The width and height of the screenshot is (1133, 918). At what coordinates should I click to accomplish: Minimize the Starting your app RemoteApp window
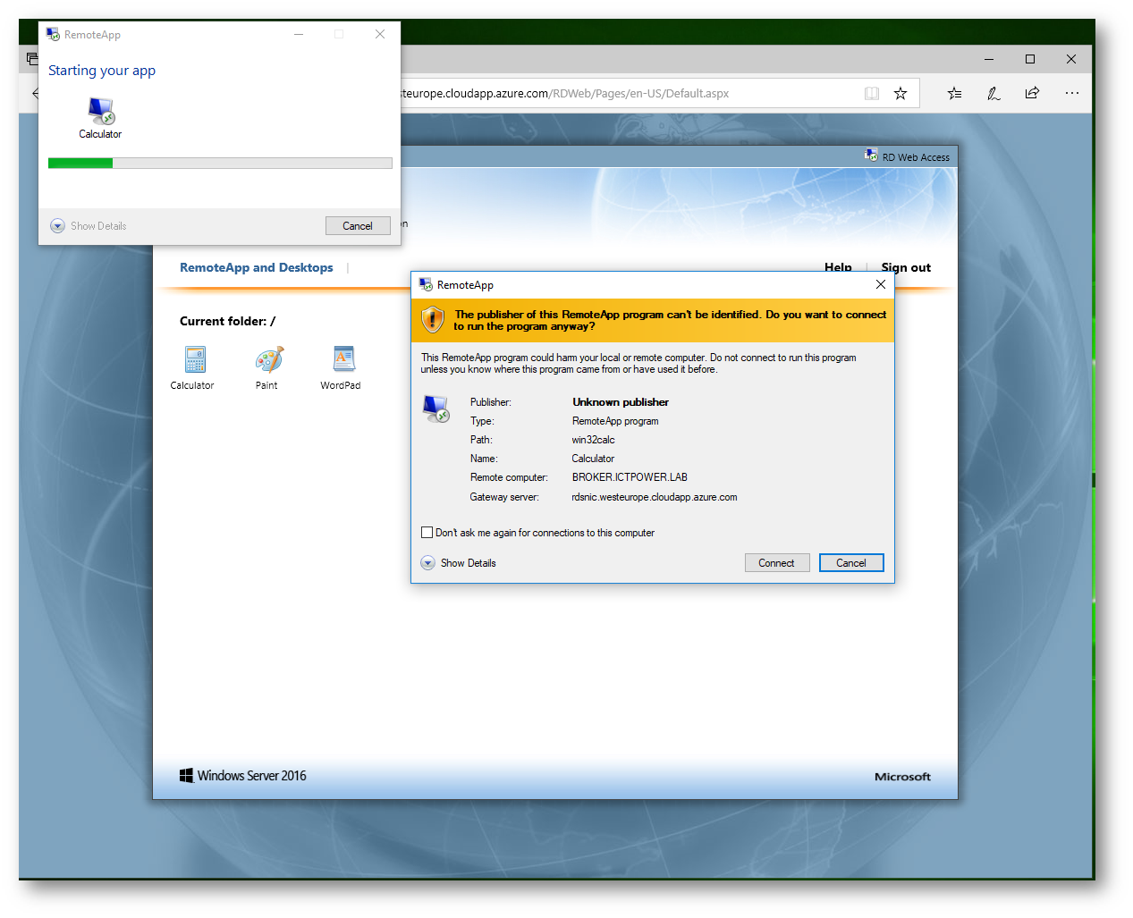(x=299, y=34)
